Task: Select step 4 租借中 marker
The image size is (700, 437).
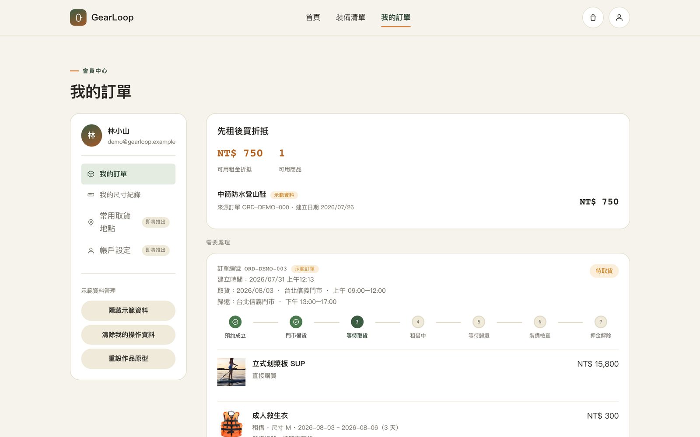Action: point(418,322)
